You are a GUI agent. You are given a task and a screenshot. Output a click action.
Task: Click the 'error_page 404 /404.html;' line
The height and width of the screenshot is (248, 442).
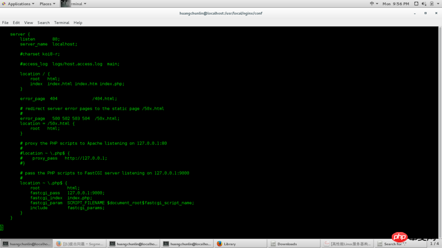[x=69, y=99]
